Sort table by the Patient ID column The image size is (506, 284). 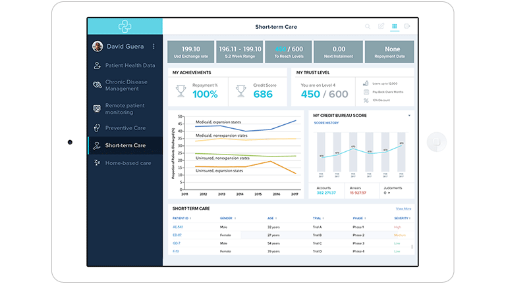pyautogui.click(x=181, y=218)
